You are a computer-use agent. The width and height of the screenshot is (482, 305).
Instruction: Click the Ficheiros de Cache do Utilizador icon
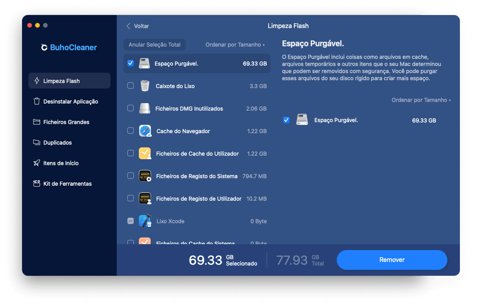[x=145, y=154]
